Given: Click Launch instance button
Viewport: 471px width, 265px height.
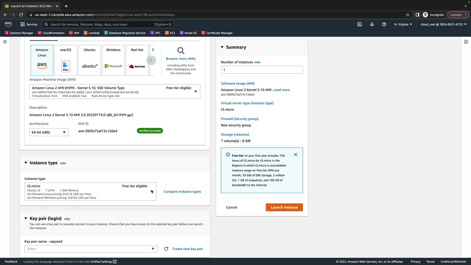Looking at the screenshot, I should click(x=284, y=207).
